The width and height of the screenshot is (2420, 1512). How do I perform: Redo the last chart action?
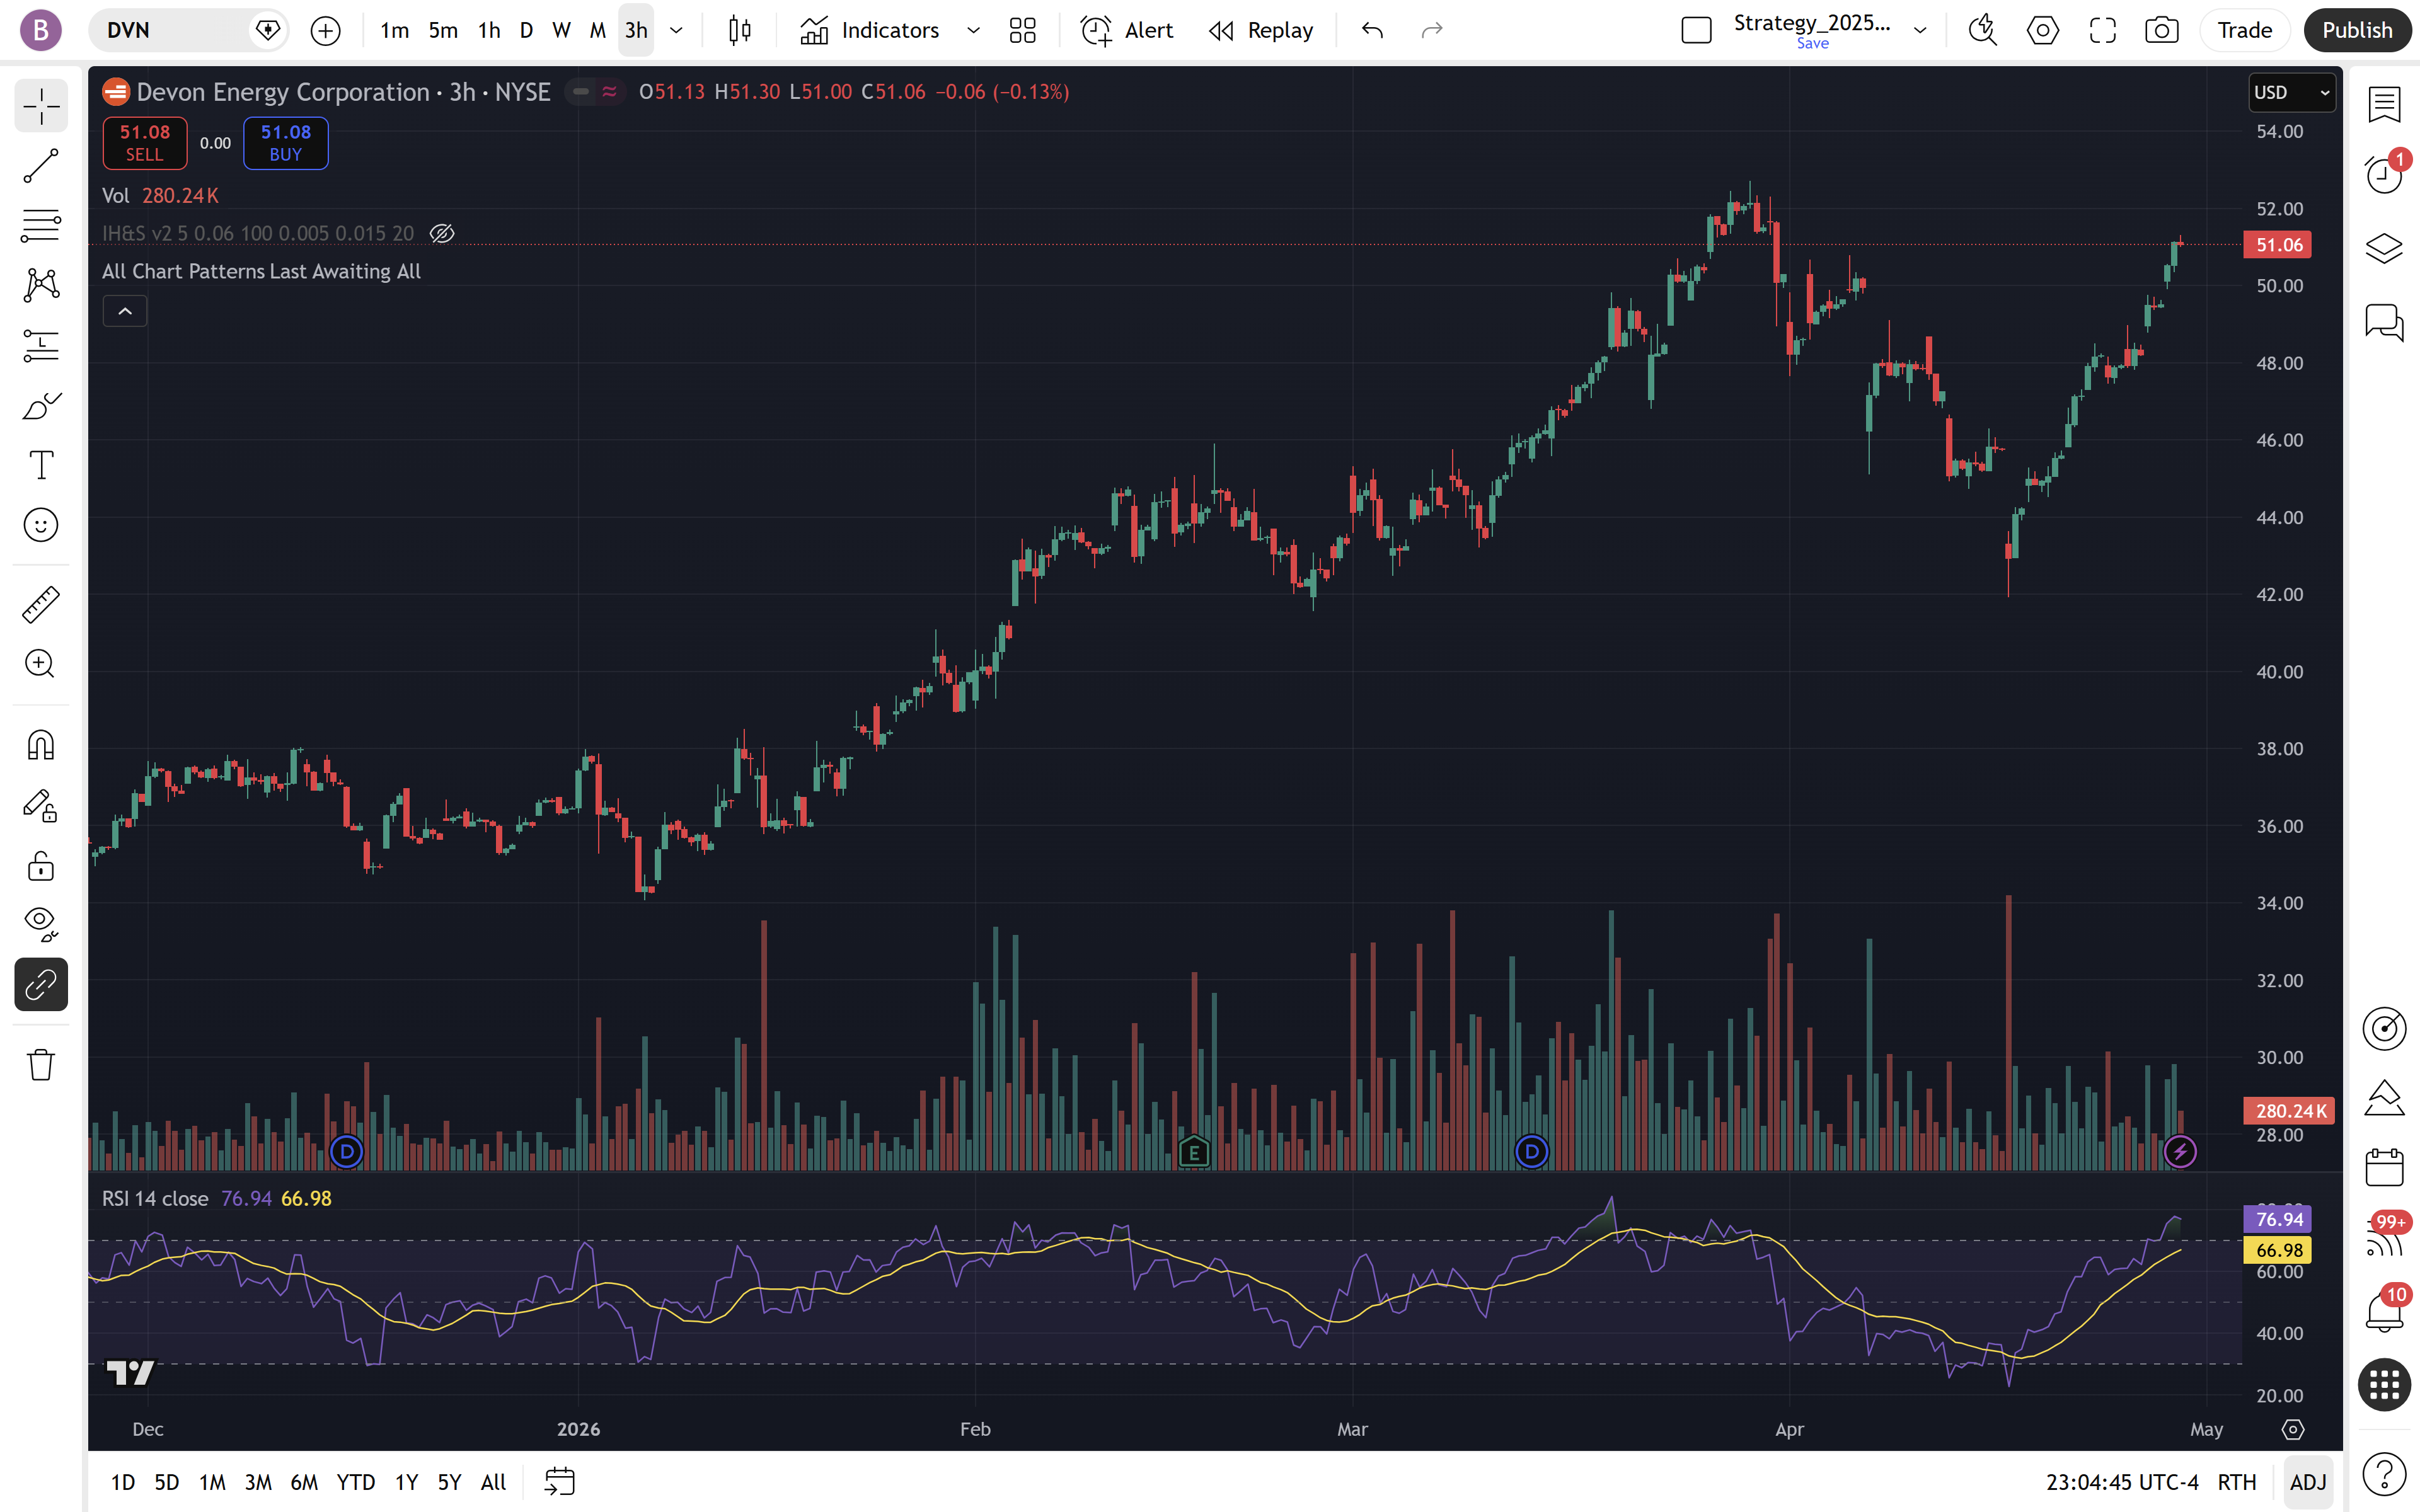point(1432,31)
